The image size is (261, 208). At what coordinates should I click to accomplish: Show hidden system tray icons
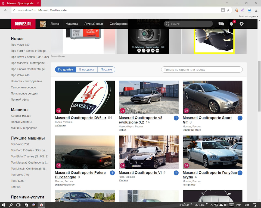tap(211, 205)
